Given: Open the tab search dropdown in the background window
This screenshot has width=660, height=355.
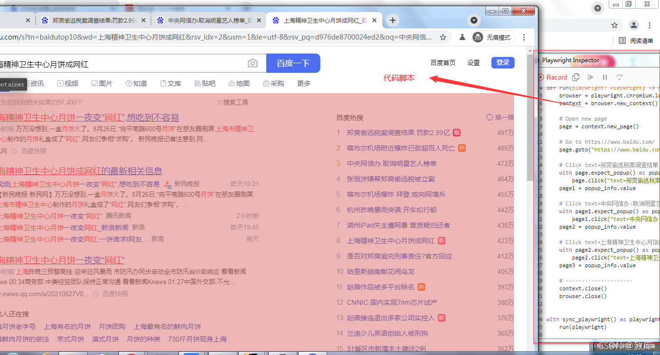Looking at the screenshot, I should [598, 8].
